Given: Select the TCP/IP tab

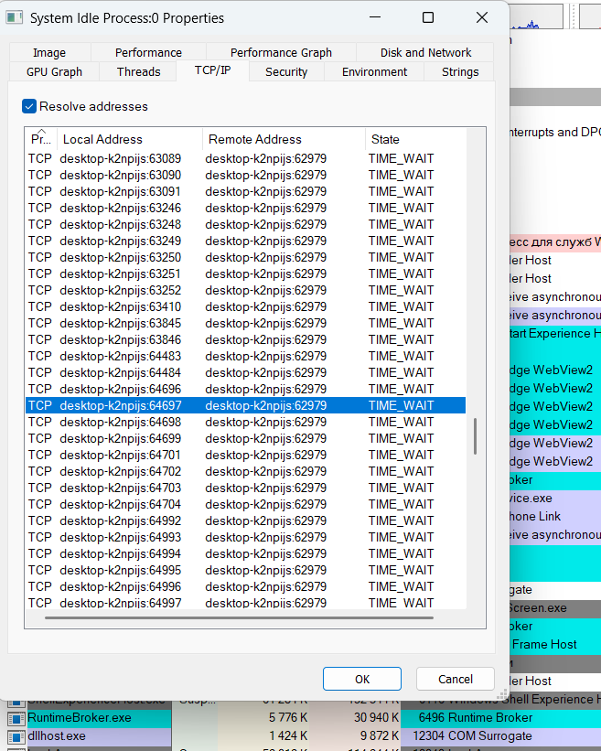Looking at the screenshot, I should pos(212,70).
